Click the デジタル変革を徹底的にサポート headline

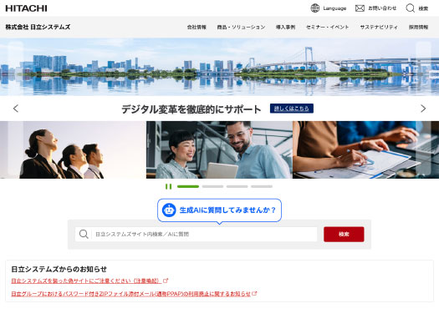[x=191, y=109]
